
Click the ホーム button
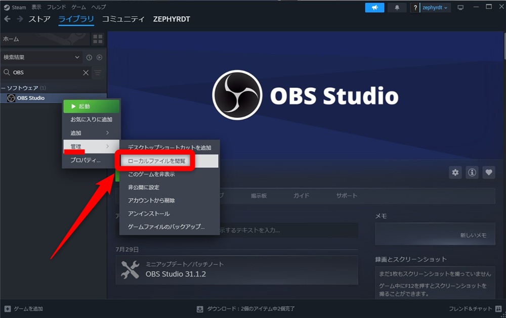click(45, 39)
